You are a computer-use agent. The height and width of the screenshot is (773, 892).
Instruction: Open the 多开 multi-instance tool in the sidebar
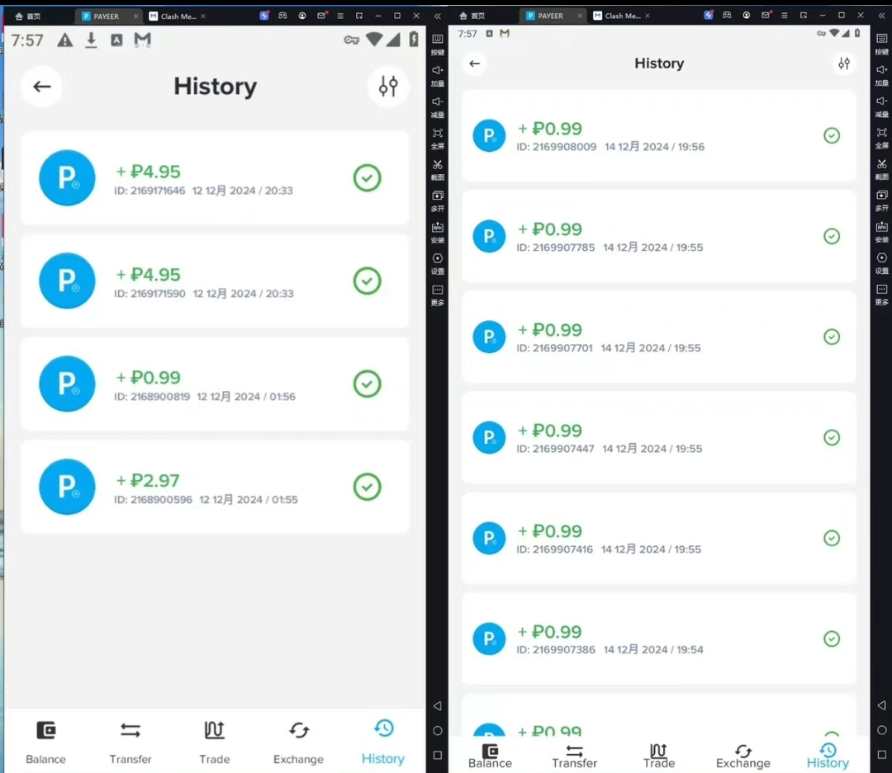coord(438,196)
